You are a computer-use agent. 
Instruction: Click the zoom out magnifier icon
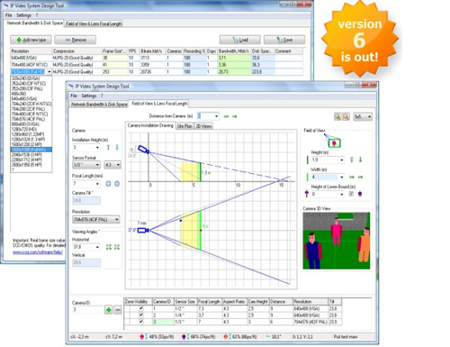tap(346, 116)
